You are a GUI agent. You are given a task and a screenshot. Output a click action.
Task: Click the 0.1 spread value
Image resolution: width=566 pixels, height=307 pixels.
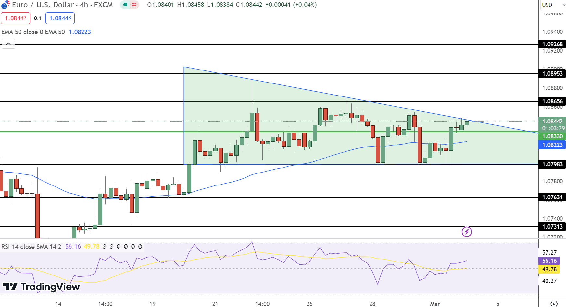(x=38, y=18)
